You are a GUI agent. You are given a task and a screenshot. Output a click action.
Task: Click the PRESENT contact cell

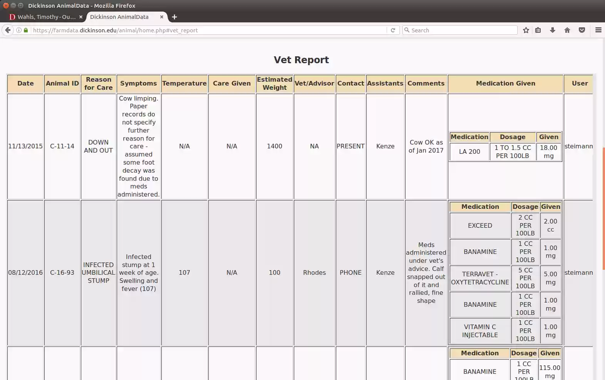tap(350, 146)
